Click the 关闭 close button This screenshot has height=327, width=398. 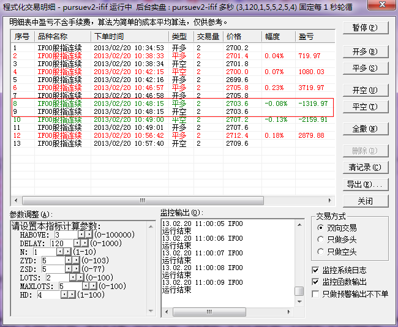366,201
